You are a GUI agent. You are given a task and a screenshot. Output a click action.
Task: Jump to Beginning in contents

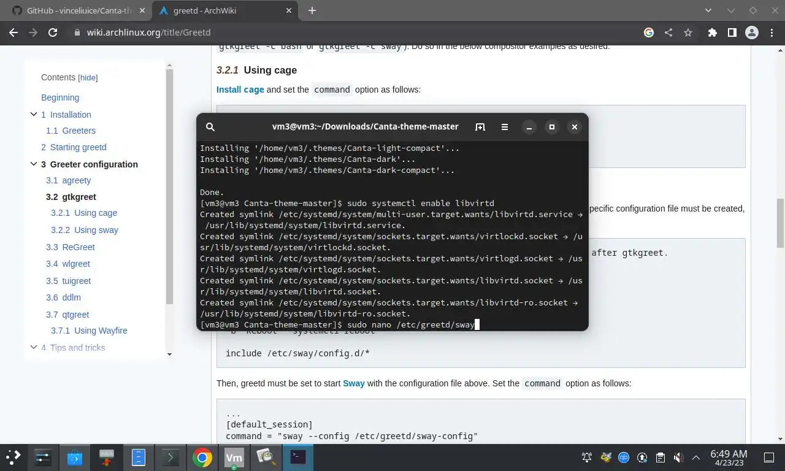click(x=60, y=98)
